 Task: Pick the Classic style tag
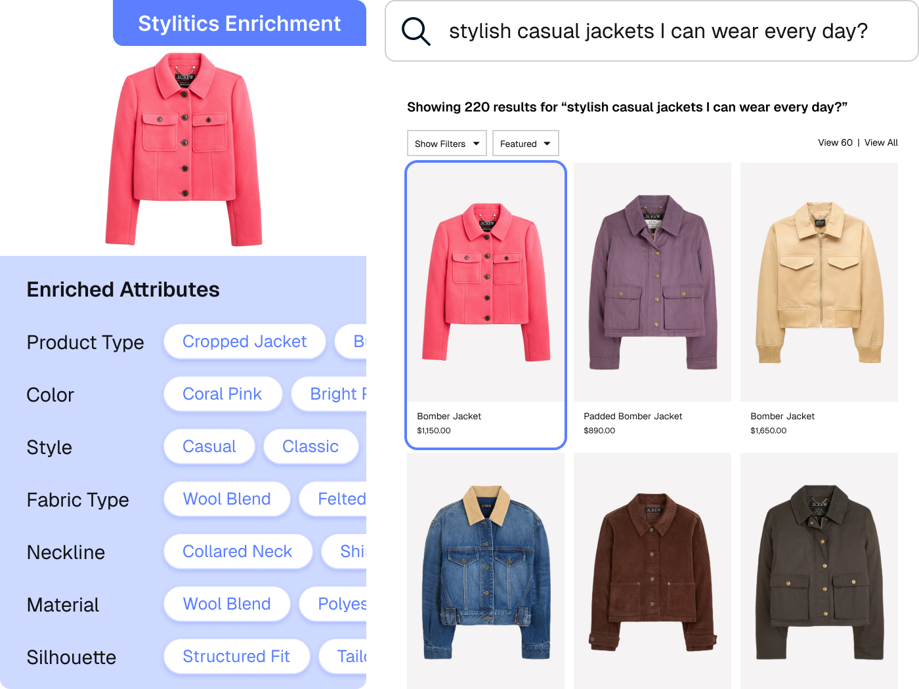[x=310, y=446]
